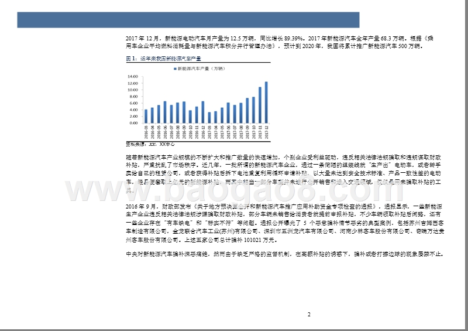Click the page number 2
The height and width of the screenshot is (331, 468).
[x=309, y=314]
